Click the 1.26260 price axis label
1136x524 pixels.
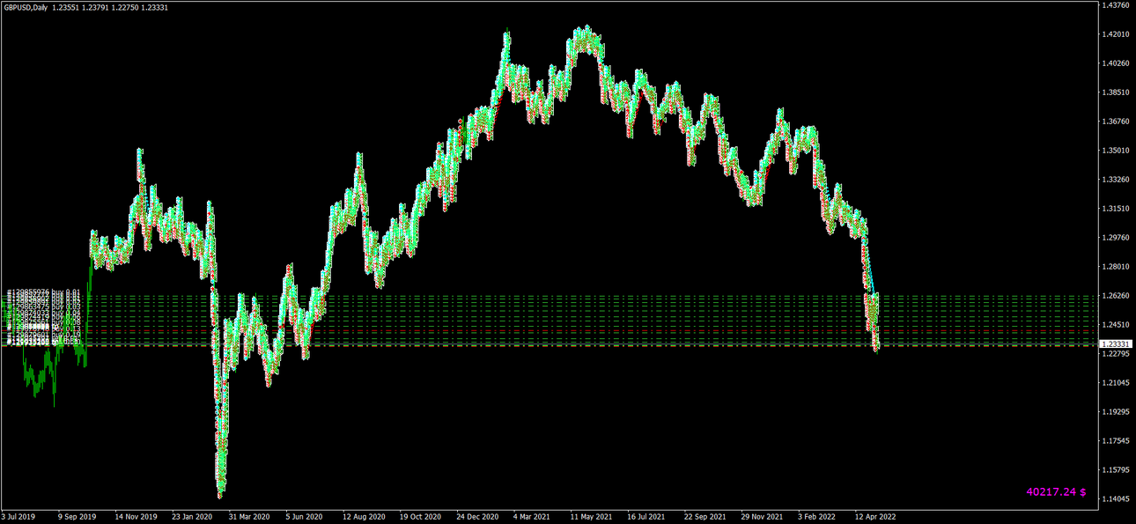pos(1116,296)
